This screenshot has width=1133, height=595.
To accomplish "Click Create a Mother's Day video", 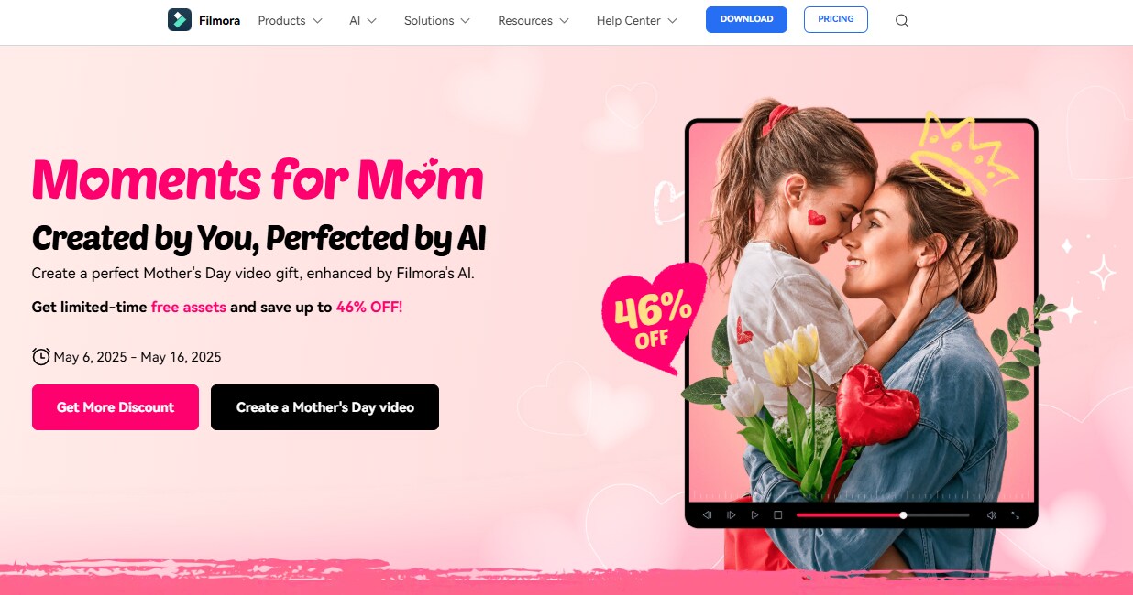I will [x=324, y=407].
